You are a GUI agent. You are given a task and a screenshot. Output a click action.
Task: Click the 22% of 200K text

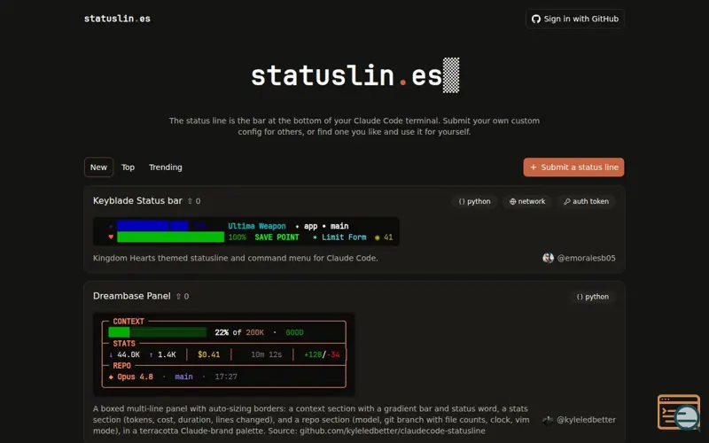(239, 332)
